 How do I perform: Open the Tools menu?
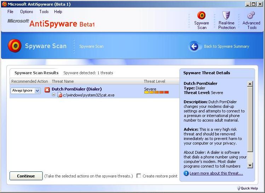click(44, 12)
